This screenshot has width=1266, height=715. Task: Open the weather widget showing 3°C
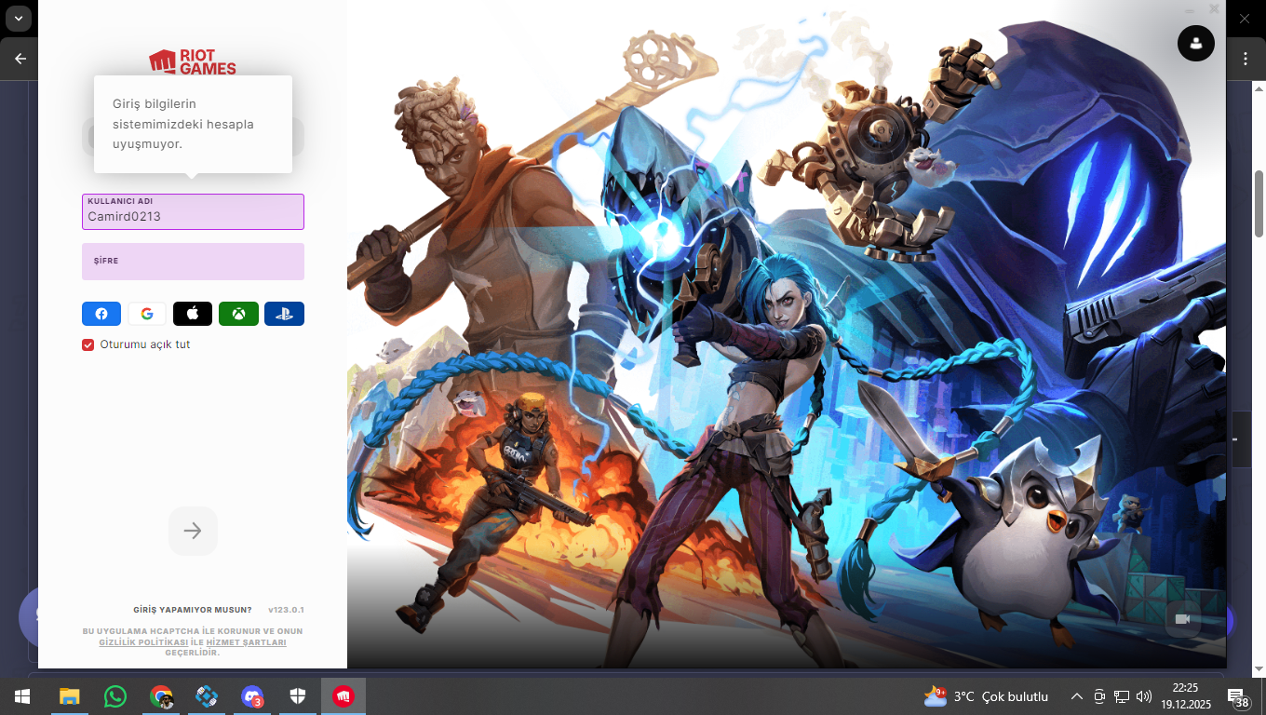click(x=987, y=696)
